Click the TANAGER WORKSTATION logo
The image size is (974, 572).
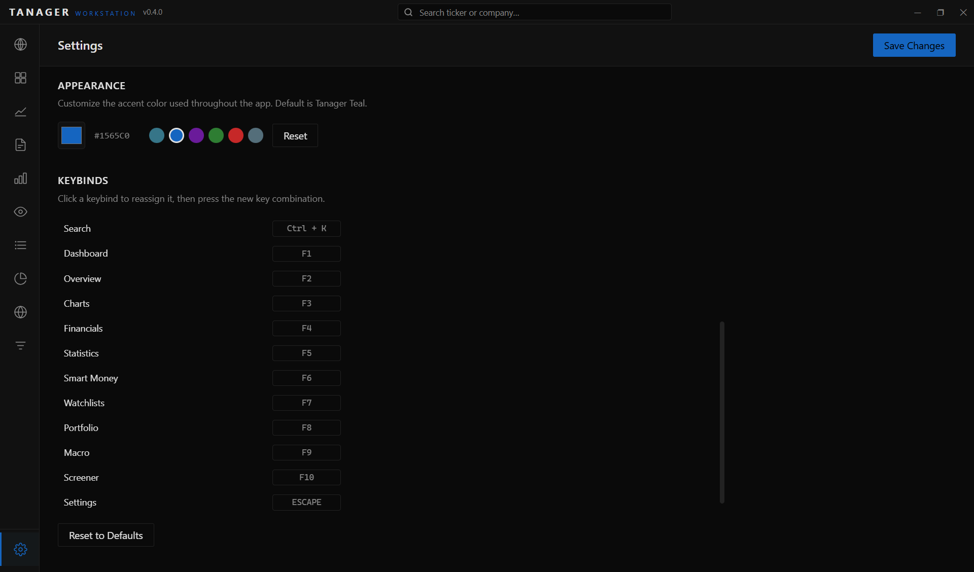[72, 12]
